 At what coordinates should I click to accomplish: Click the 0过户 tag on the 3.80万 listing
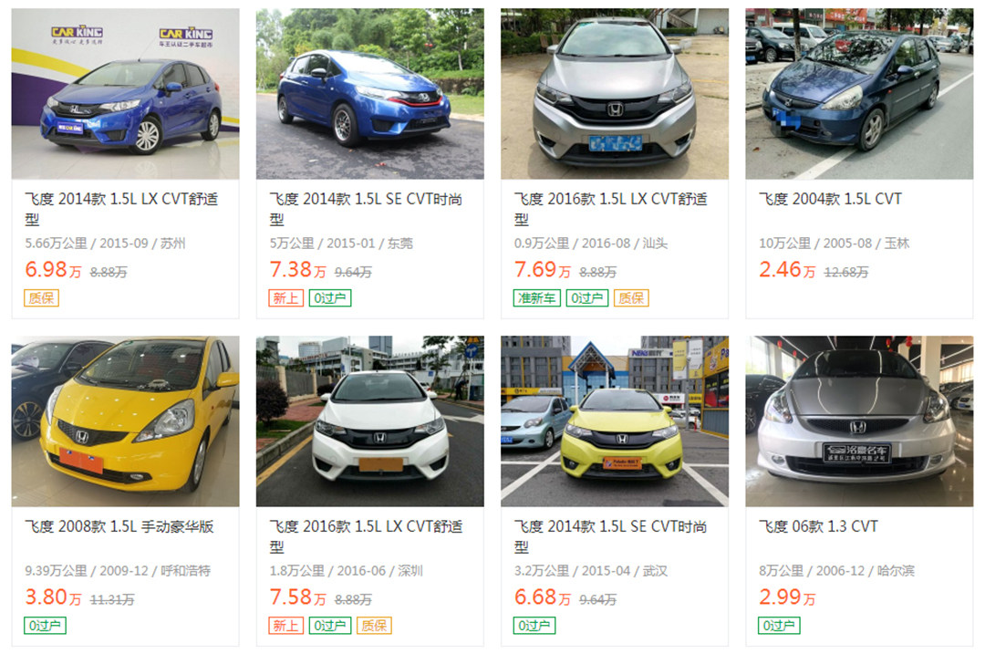coord(45,625)
